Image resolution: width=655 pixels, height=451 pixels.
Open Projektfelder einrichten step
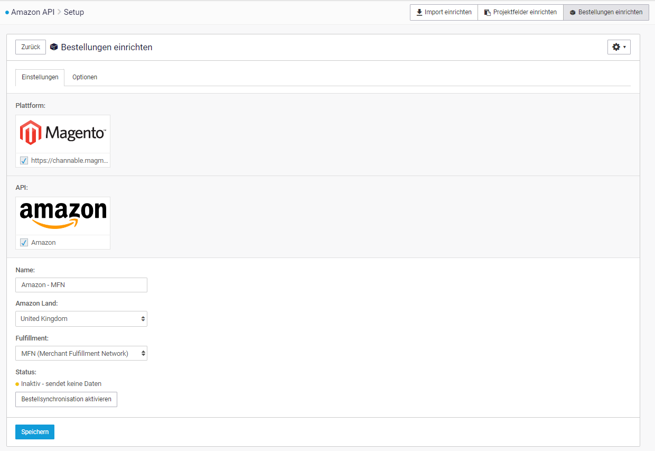pyautogui.click(x=520, y=12)
